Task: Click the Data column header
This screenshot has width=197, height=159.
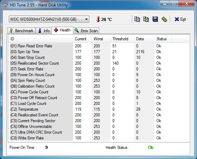Action: 144,39
